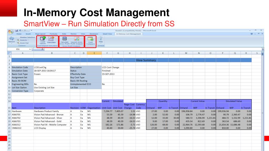Select item AS66701 cell
269x151 pixels.
pos(23,115)
